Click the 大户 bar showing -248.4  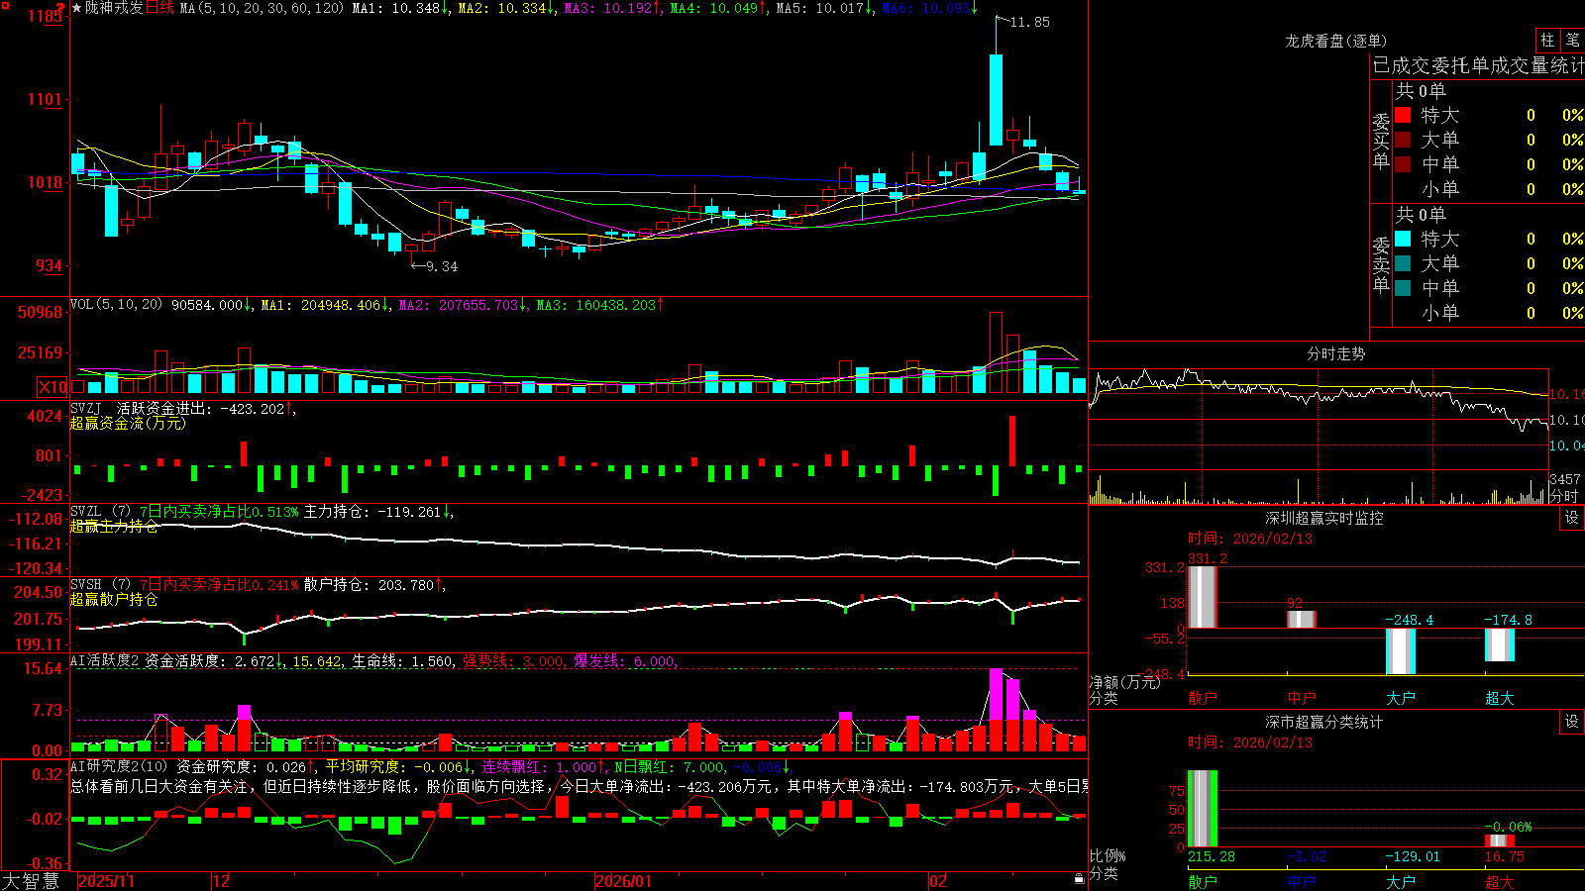click(1400, 651)
